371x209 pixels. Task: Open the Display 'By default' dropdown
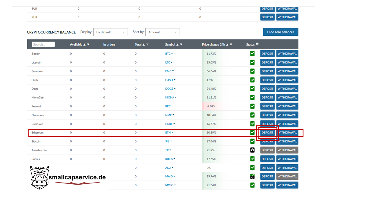pyautogui.click(x=110, y=32)
